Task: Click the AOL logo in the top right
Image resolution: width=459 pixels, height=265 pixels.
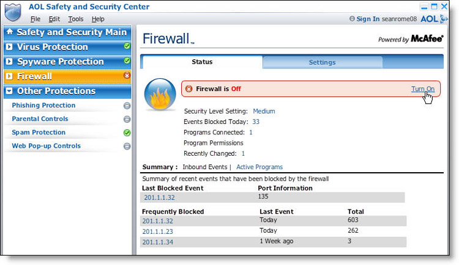Action: click(x=434, y=19)
